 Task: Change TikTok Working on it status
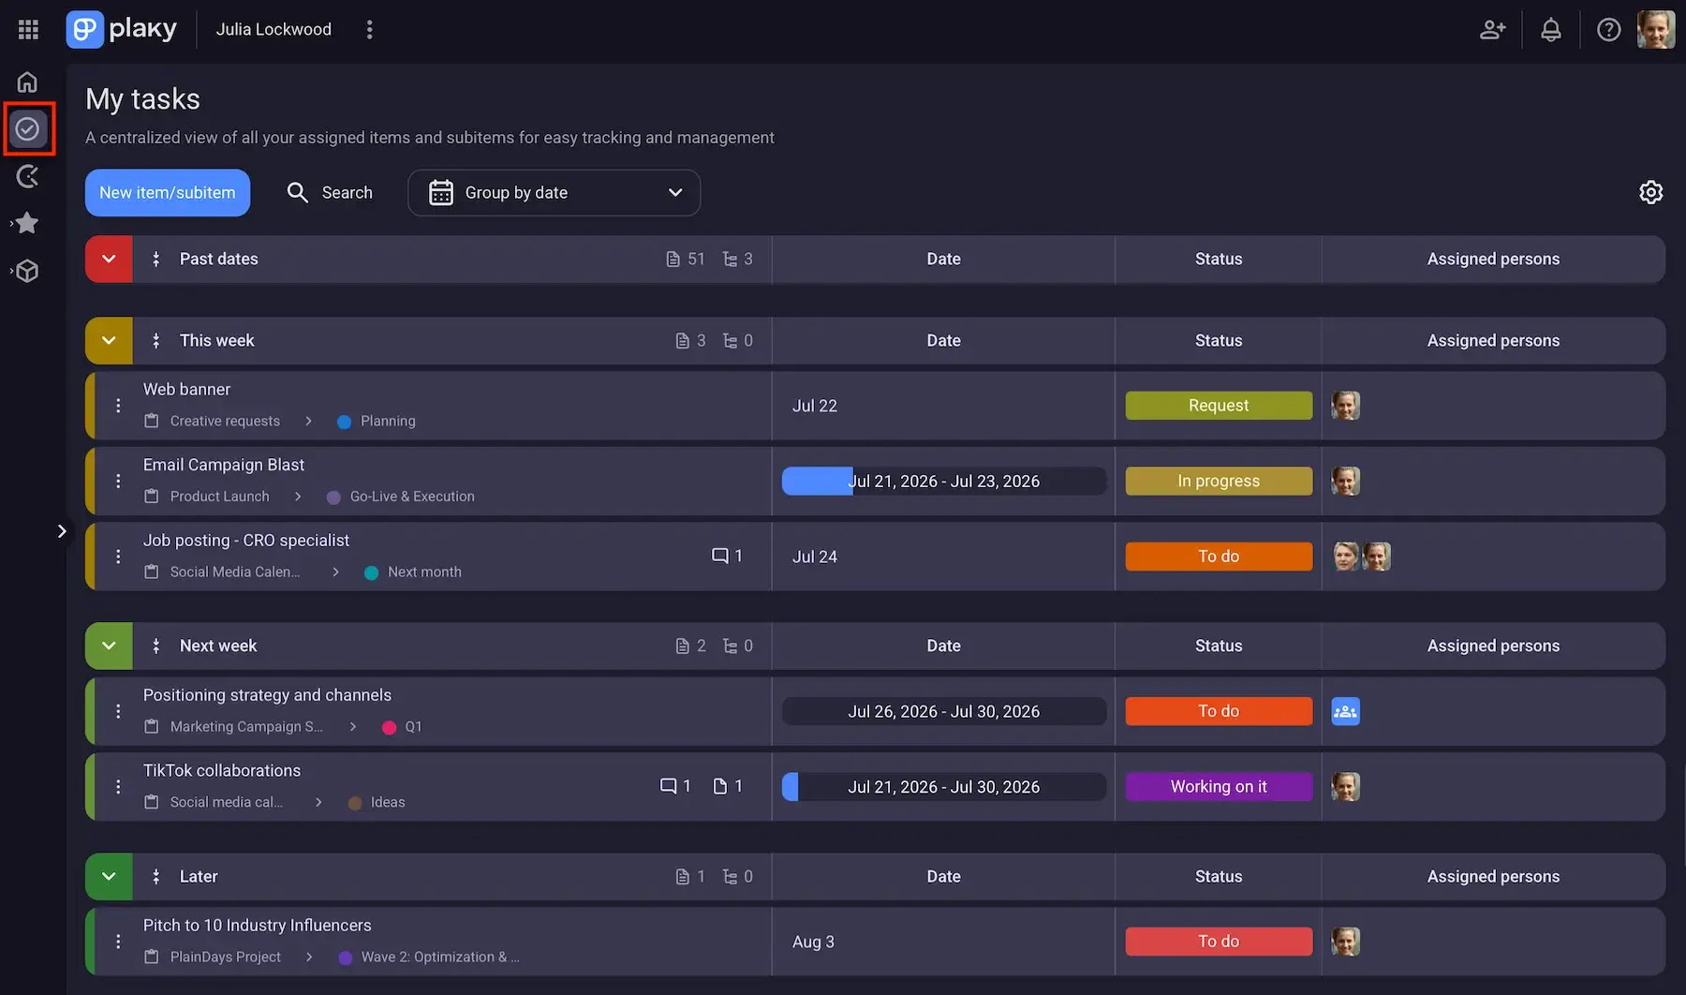[x=1219, y=787]
